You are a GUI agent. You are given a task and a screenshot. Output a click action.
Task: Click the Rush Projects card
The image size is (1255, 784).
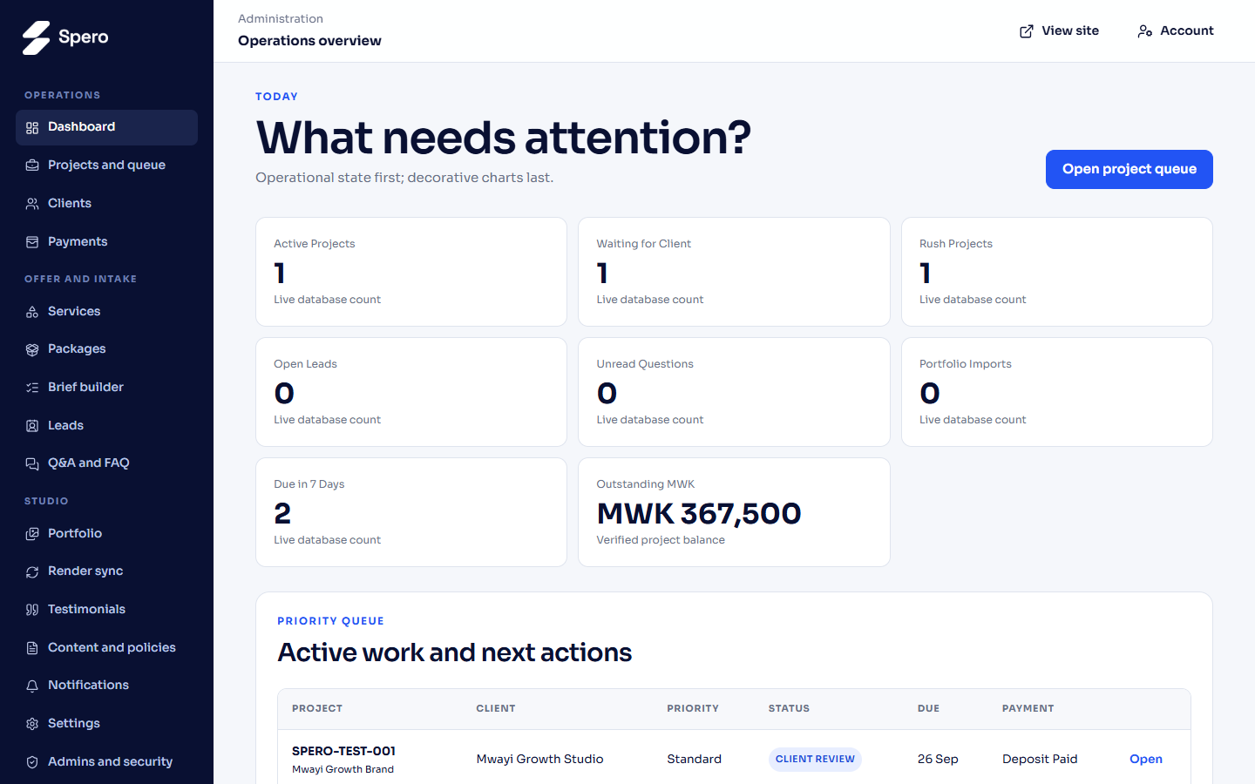click(x=1057, y=272)
